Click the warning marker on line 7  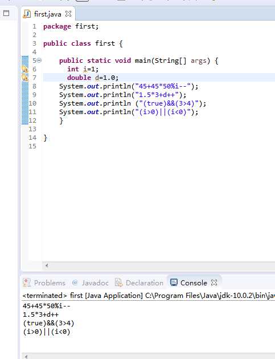tap(24, 78)
